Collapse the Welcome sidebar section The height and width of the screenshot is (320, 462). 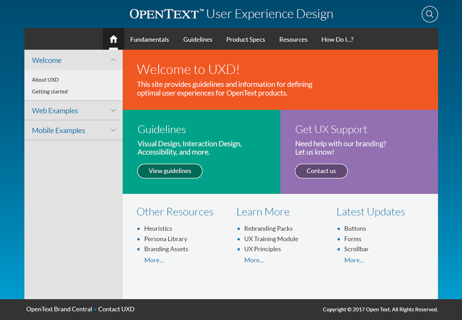point(113,60)
